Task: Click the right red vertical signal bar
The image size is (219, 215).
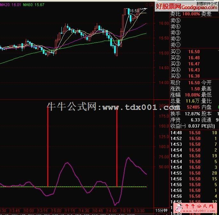Action: [x=117, y=147]
